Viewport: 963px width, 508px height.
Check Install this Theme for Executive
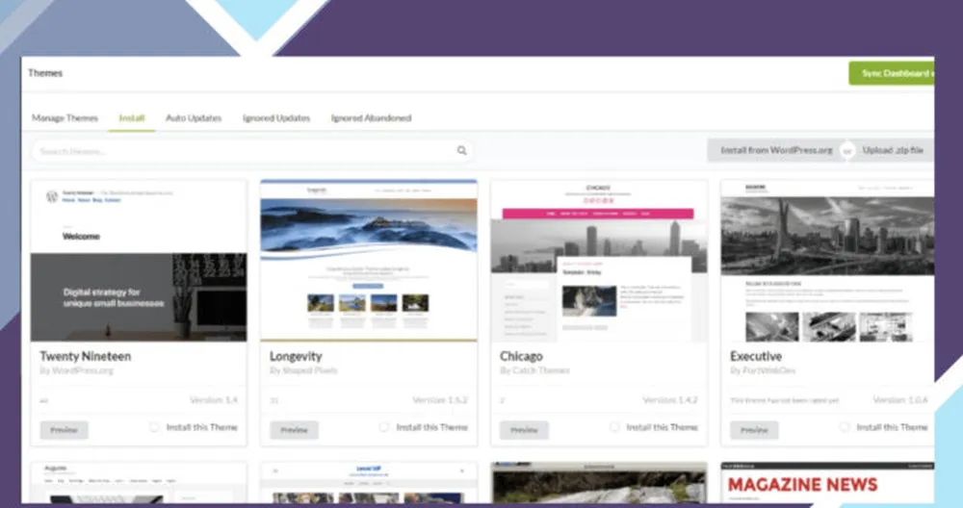tap(845, 427)
